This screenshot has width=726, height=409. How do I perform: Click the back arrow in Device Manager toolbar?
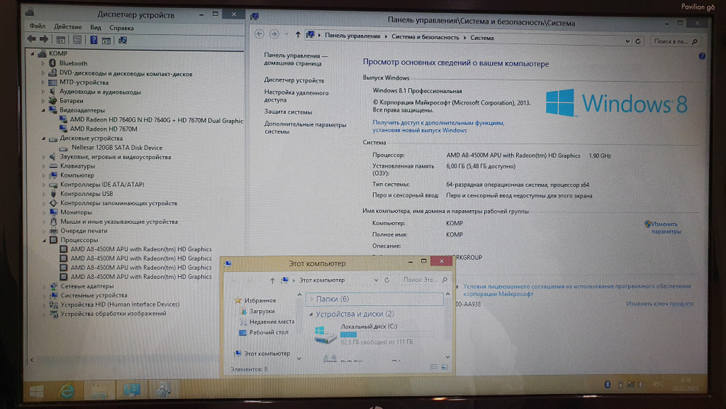tap(31, 39)
